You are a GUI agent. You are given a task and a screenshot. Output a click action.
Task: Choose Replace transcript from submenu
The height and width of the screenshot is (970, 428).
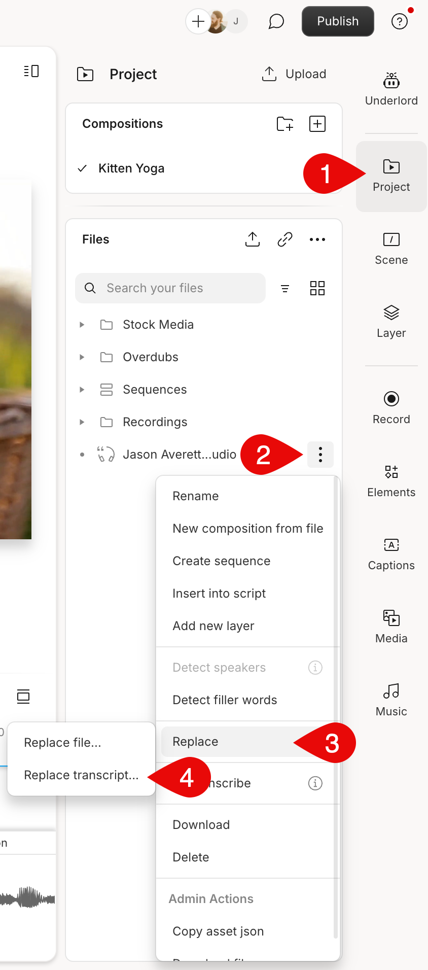point(81,775)
